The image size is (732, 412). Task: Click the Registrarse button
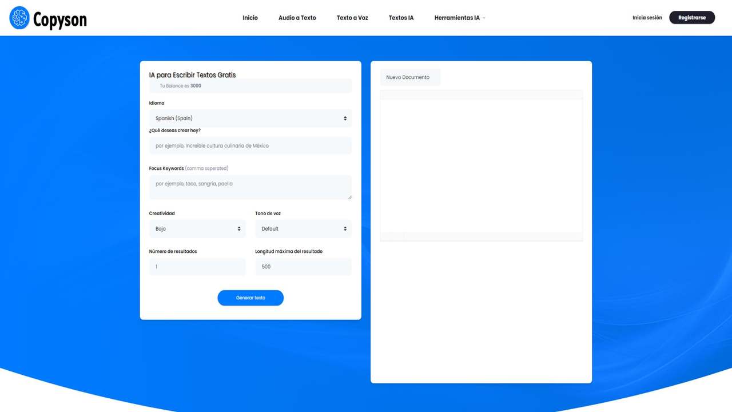[692, 18]
